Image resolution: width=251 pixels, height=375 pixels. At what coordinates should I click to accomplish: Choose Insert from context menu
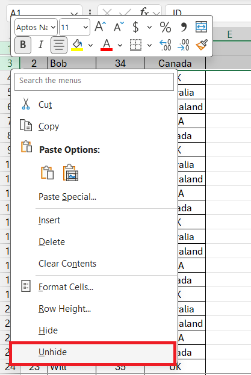[x=94, y=220]
